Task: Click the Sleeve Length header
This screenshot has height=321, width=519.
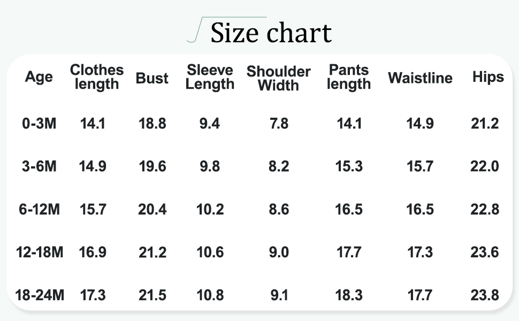Action: [x=210, y=77]
